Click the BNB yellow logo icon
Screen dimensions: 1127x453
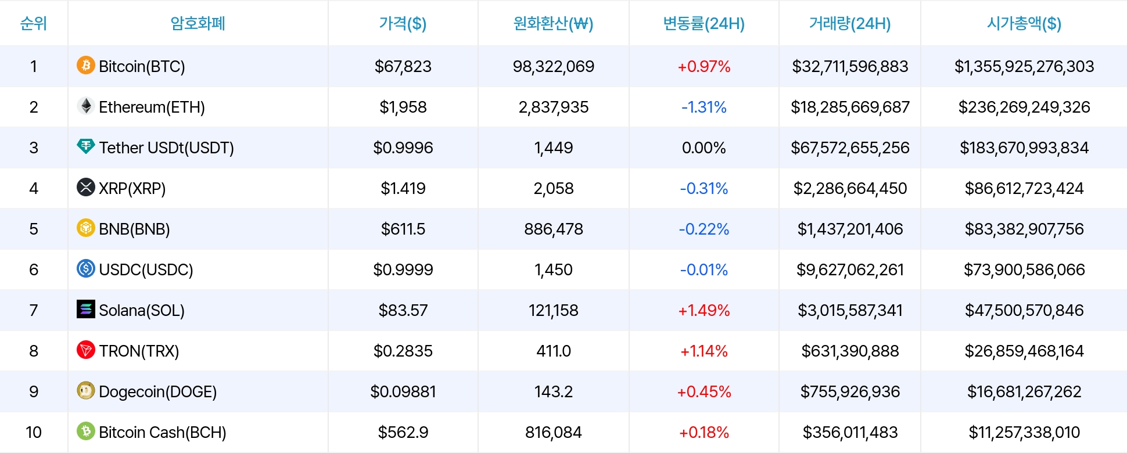[x=86, y=228]
